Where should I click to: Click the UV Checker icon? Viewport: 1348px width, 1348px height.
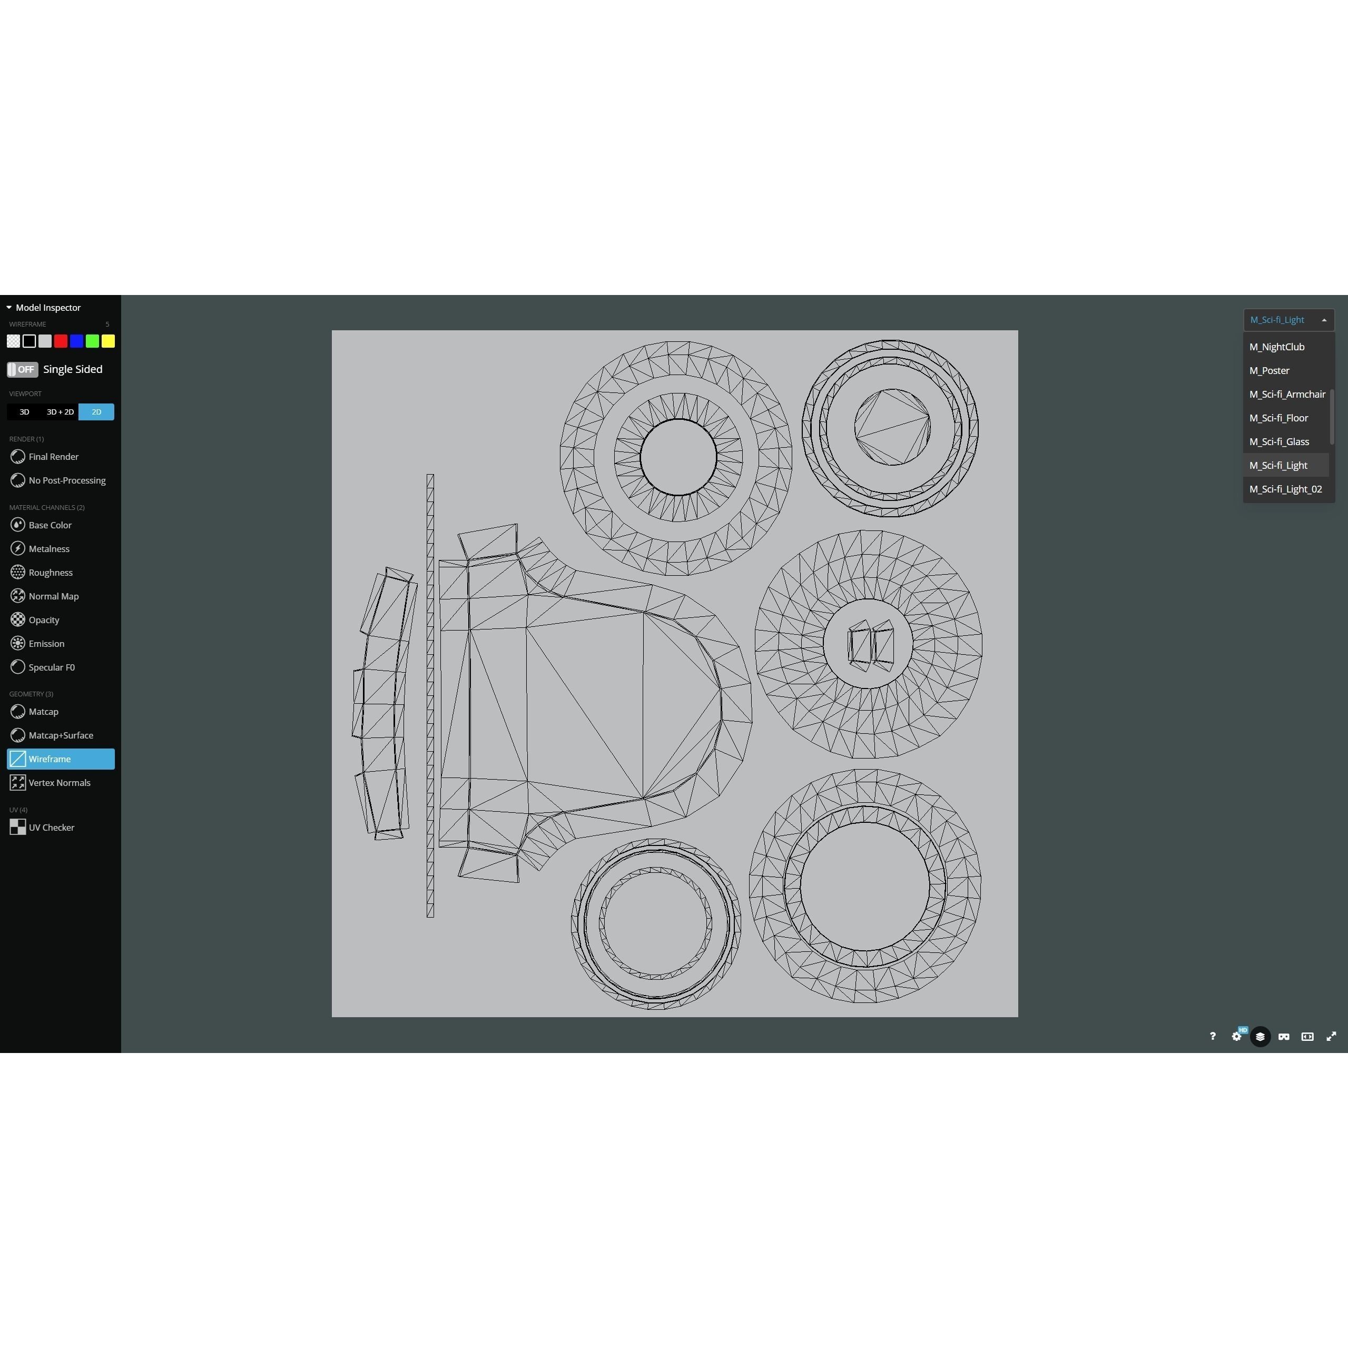pos(17,828)
